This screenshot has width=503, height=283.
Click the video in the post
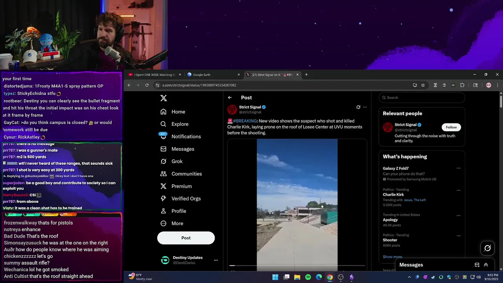[x=297, y=204]
